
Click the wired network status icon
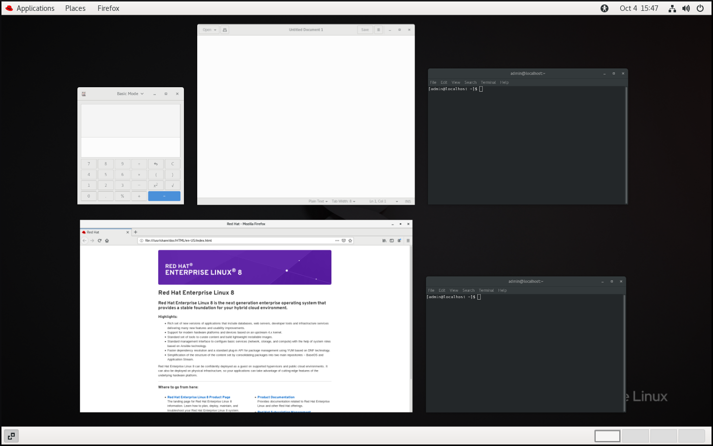click(672, 8)
